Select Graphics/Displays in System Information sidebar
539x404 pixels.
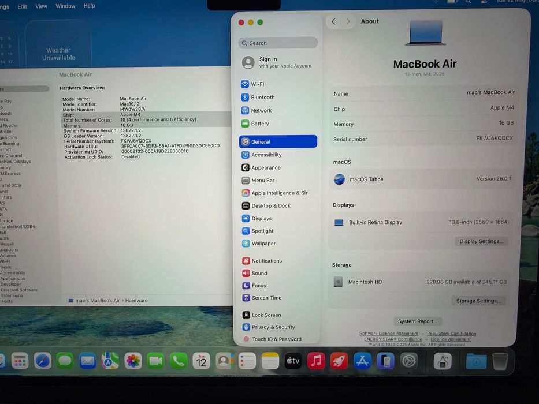tap(16, 162)
